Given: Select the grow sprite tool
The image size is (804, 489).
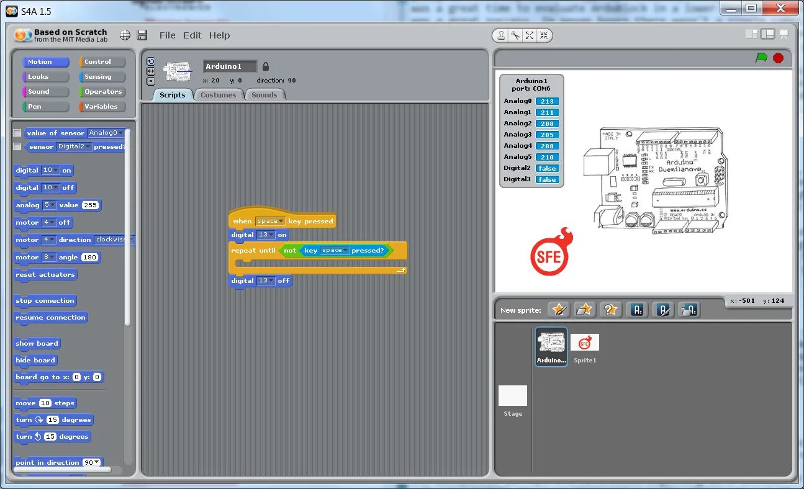Looking at the screenshot, I should pyautogui.click(x=530, y=36).
